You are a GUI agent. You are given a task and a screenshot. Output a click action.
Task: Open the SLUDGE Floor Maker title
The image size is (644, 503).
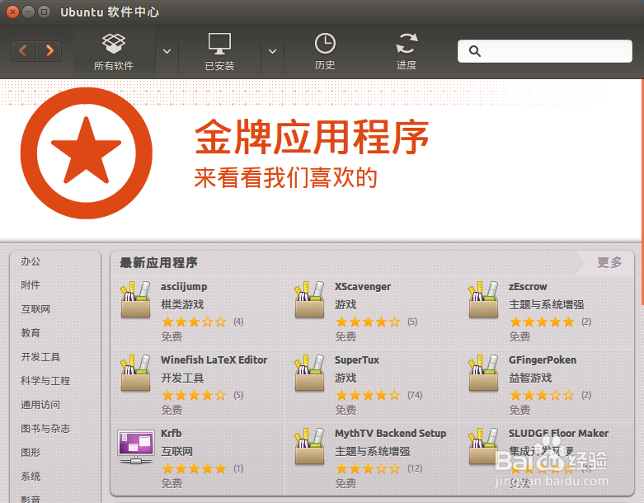(x=558, y=433)
